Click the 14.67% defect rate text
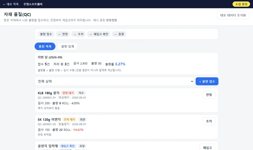Viewport: 253px width, 150px height. click(78, 130)
